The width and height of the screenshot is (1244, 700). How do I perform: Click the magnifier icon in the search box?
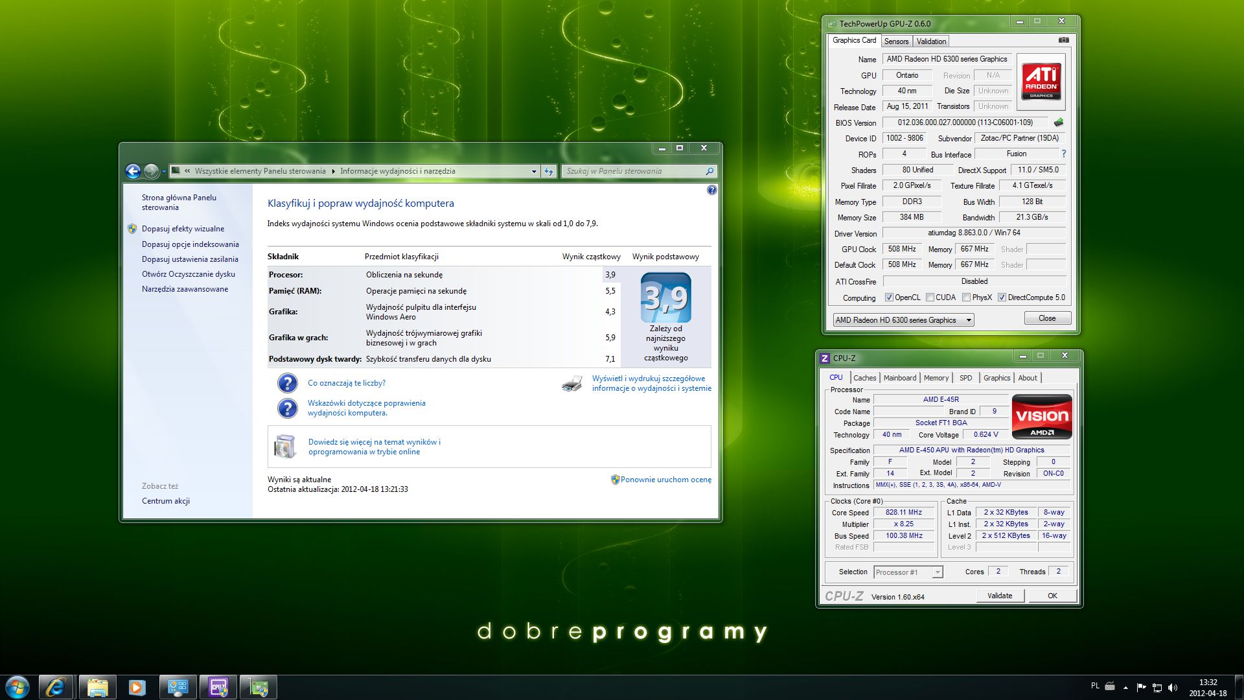click(709, 171)
